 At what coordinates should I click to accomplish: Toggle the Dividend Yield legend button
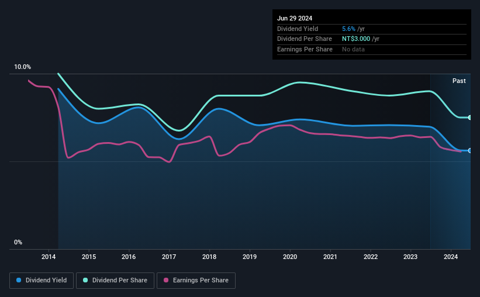click(42, 281)
